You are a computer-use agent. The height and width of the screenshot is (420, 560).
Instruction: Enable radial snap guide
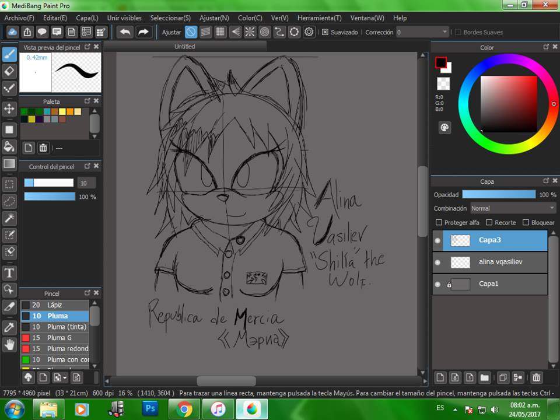tap(250, 32)
